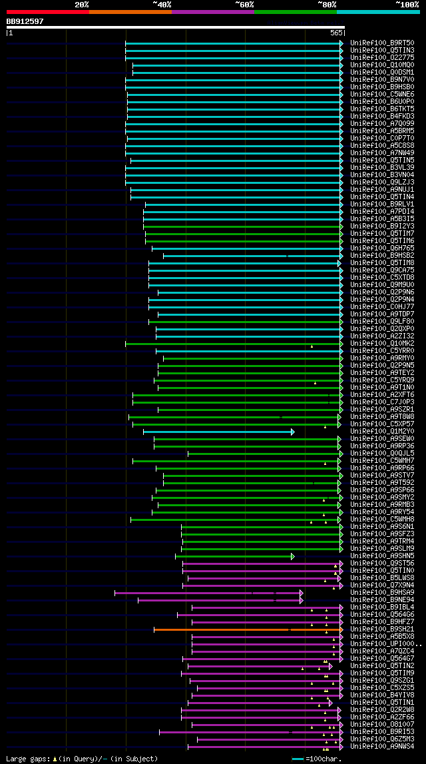Select the UniRef100_C5XTD8 label
This screenshot has width=426, height=764.
[382, 278]
